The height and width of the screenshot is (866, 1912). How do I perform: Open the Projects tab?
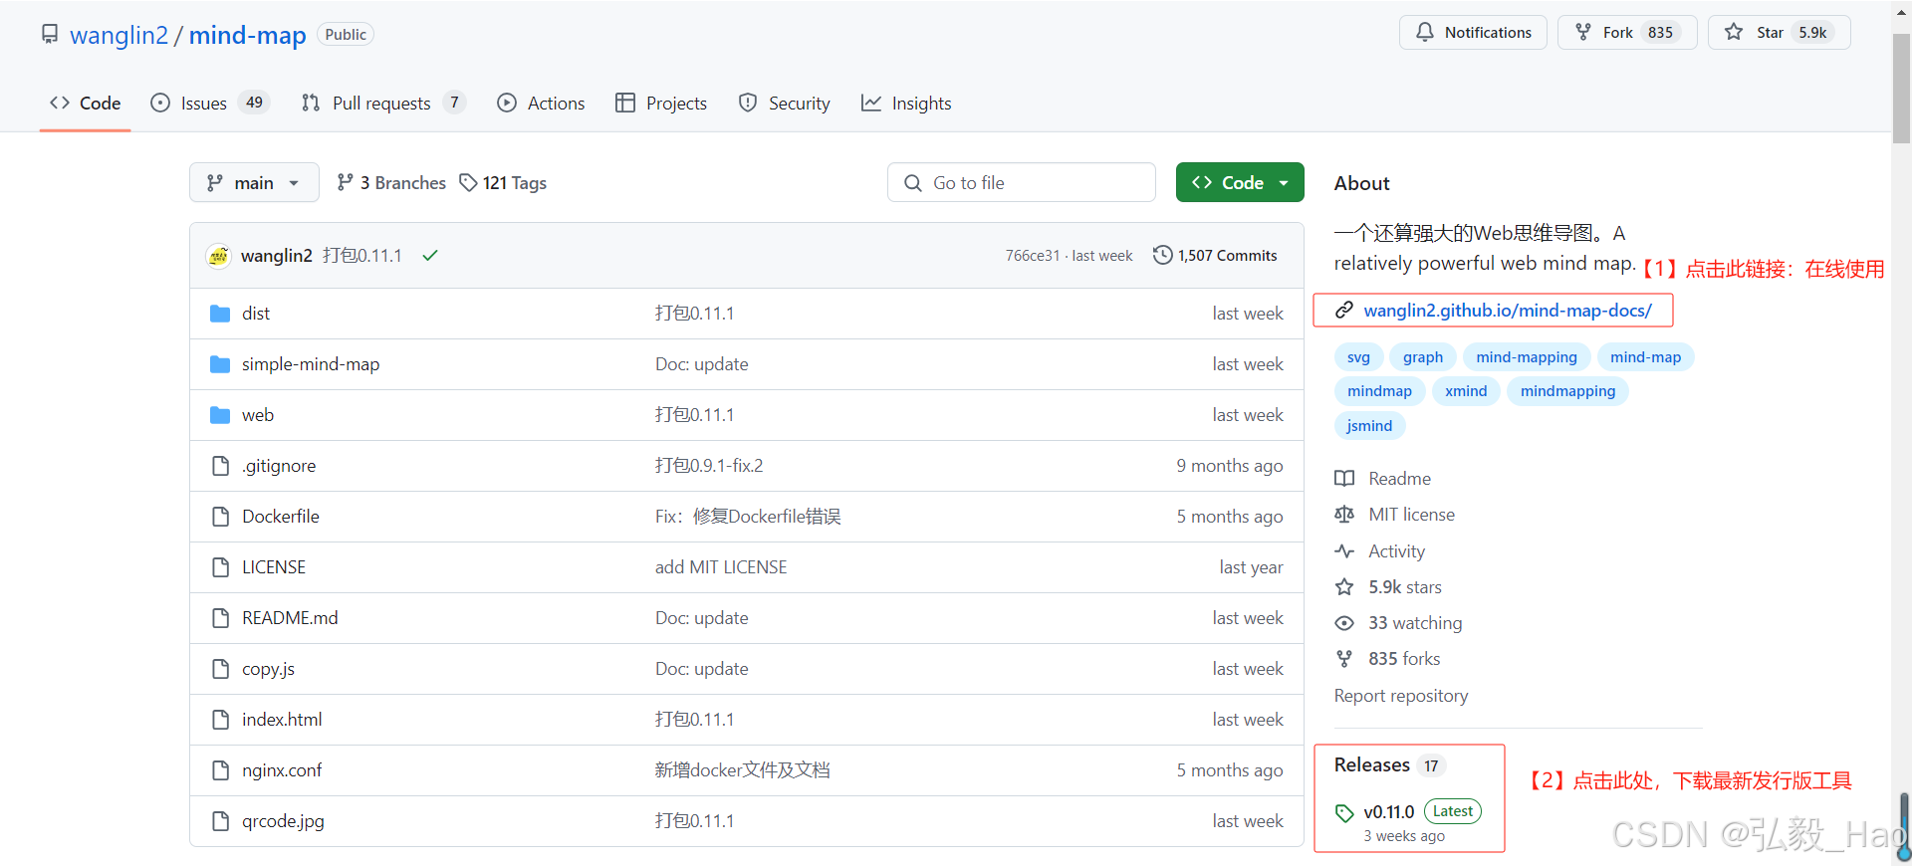(x=661, y=104)
